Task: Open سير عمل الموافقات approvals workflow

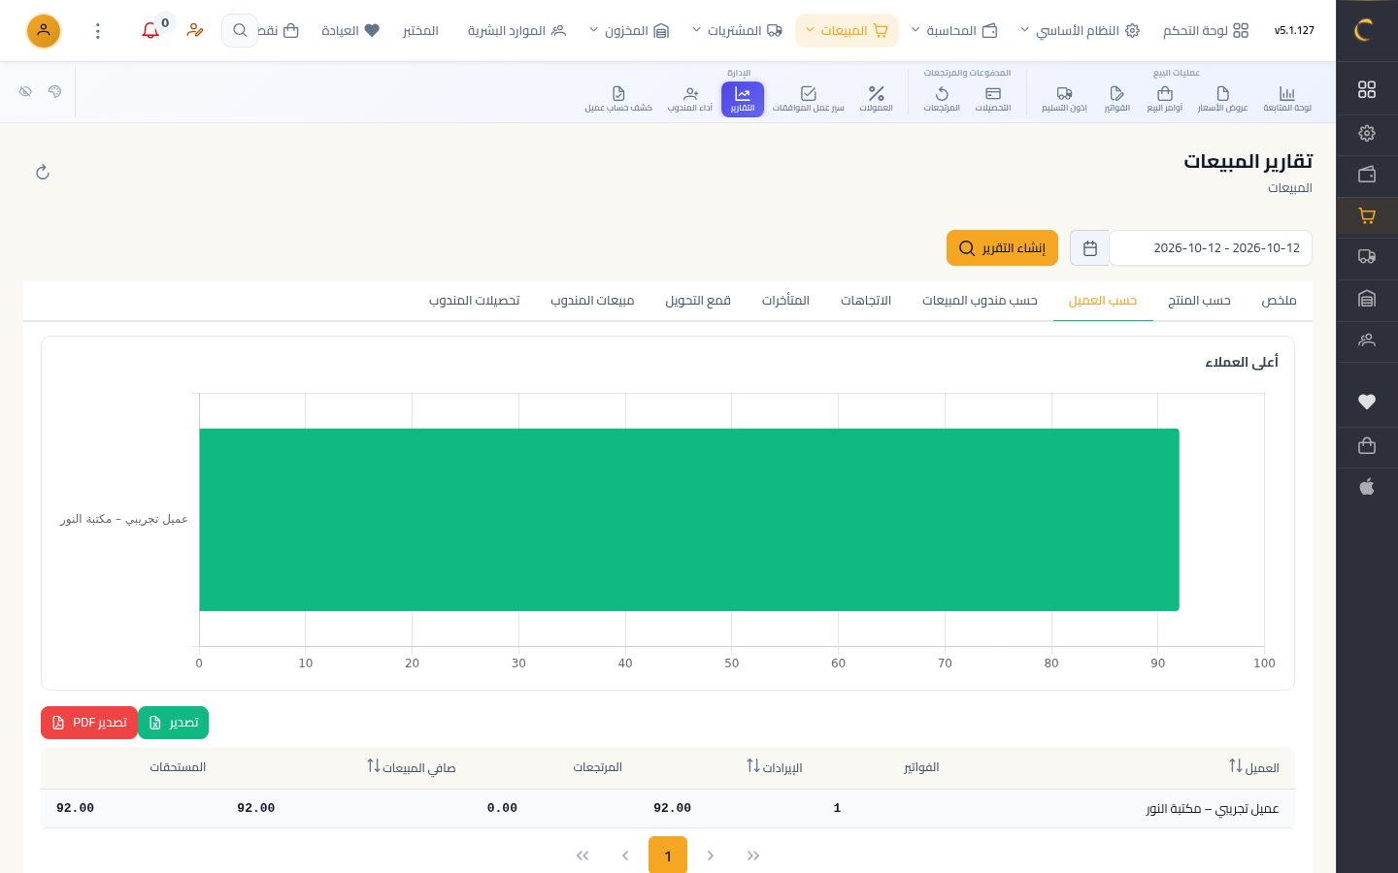Action: tap(808, 99)
